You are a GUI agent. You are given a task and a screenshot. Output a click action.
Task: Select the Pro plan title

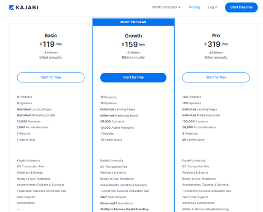point(216,35)
